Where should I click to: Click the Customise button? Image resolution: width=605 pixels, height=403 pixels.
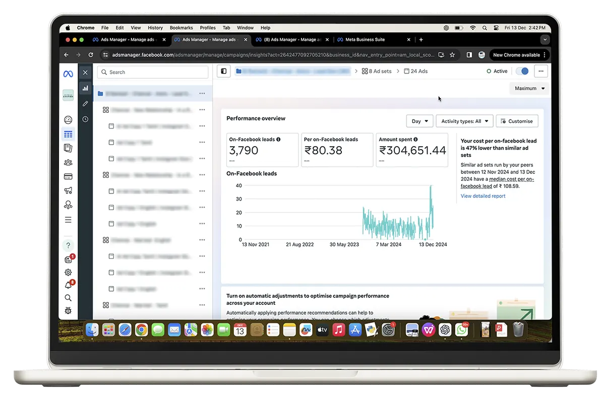[517, 121]
